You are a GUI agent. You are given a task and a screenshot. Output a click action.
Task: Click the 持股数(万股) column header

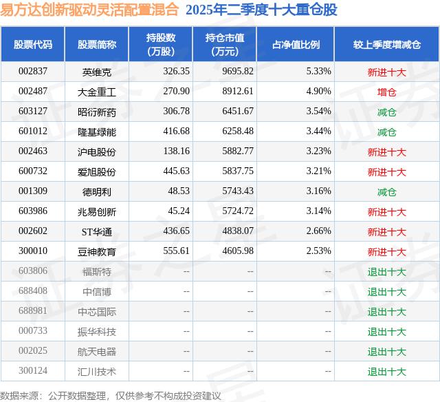161,44
